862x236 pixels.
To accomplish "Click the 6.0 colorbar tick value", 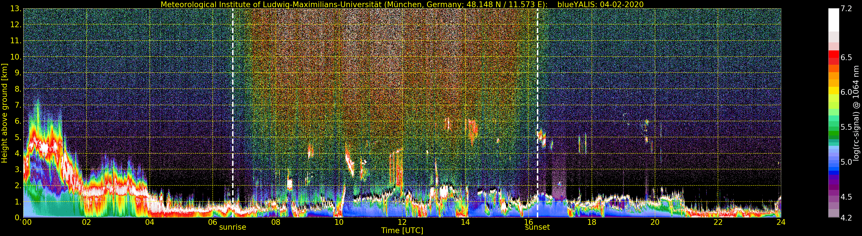I will (846, 92).
